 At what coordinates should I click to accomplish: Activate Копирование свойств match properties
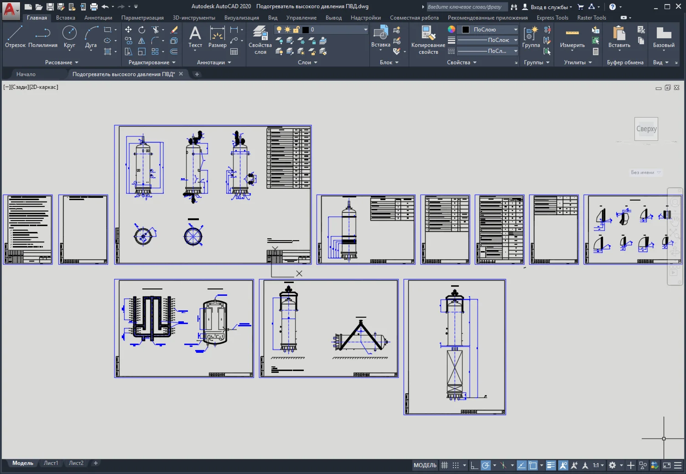428,40
